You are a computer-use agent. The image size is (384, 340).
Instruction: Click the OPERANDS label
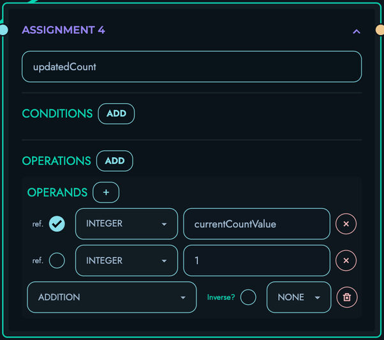click(57, 192)
